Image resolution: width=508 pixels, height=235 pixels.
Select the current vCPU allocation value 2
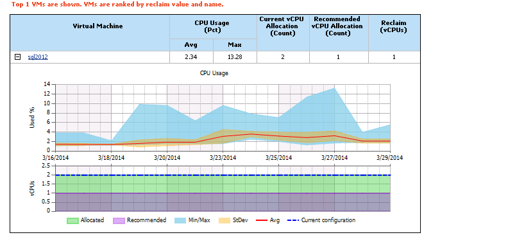click(x=283, y=57)
